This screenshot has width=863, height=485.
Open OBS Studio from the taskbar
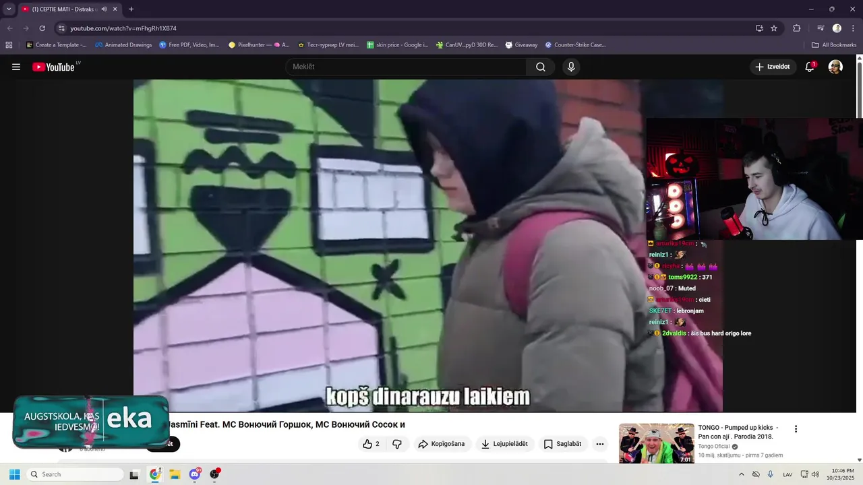click(x=214, y=474)
